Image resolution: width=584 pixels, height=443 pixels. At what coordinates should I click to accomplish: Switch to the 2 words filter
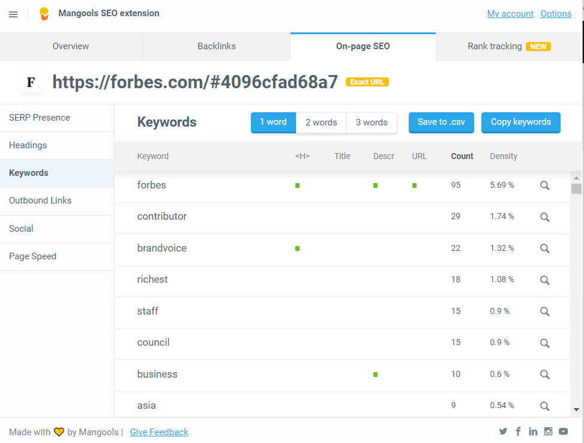(x=321, y=122)
